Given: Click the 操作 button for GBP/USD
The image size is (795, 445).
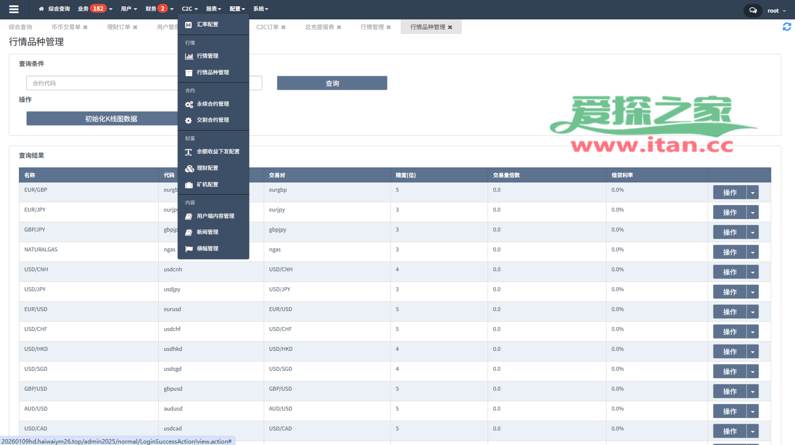Looking at the screenshot, I should coord(729,392).
